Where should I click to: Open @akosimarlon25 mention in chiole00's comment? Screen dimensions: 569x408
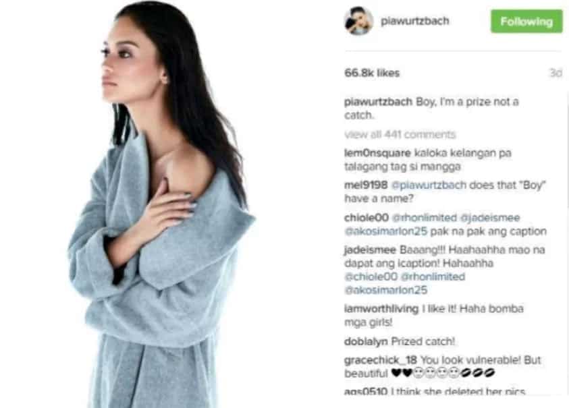coord(385,231)
